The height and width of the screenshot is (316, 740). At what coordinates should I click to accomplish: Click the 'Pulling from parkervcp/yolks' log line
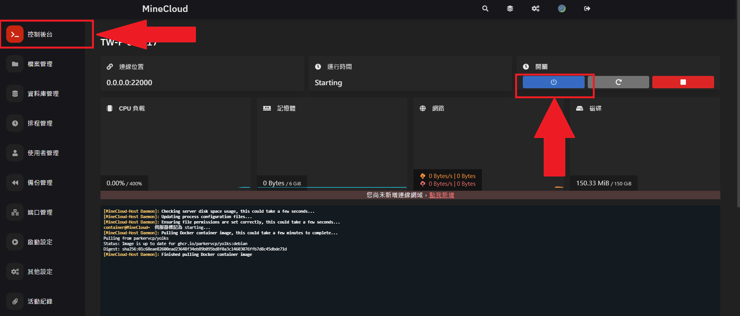coord(136,238)
